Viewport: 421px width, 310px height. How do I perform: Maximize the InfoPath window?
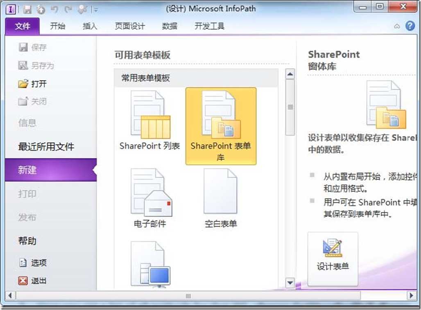(x=380, y=7)
